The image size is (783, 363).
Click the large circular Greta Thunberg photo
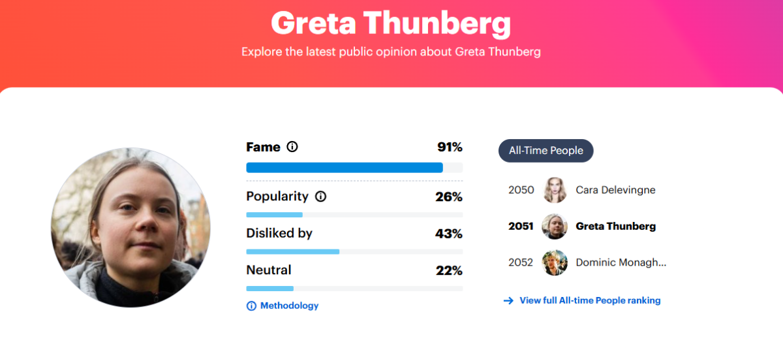[x=130, y=227]
